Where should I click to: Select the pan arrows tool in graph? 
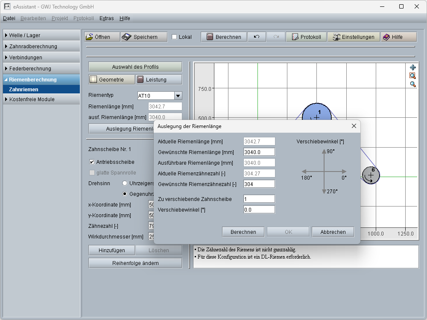[412, 67]
